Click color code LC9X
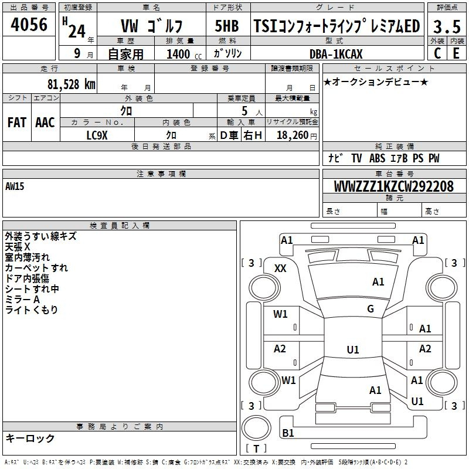The width and height of the screenshot is (469, 469). point(97,135)
